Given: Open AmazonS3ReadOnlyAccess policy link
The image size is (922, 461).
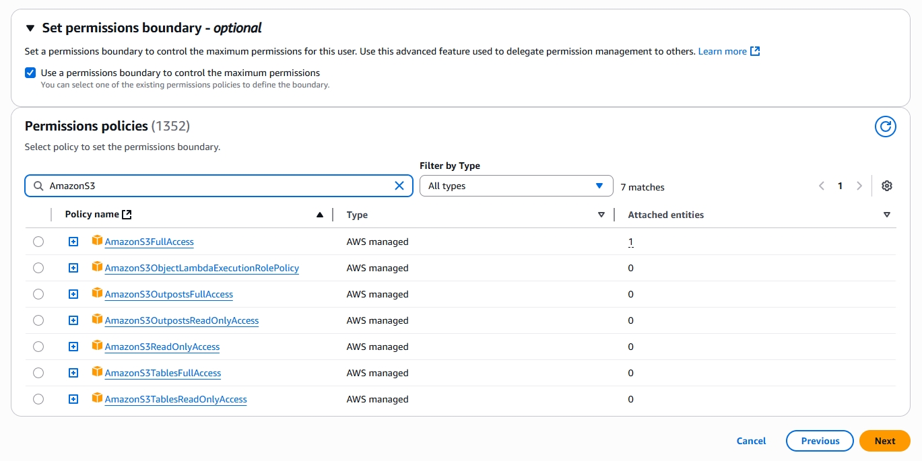Looking at the screenshot, I should click(162, 347).
